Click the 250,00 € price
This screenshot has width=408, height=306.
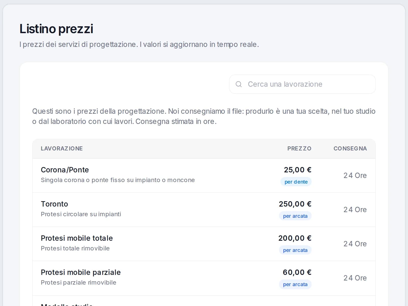pyautogui.click(x=295, y=204)
